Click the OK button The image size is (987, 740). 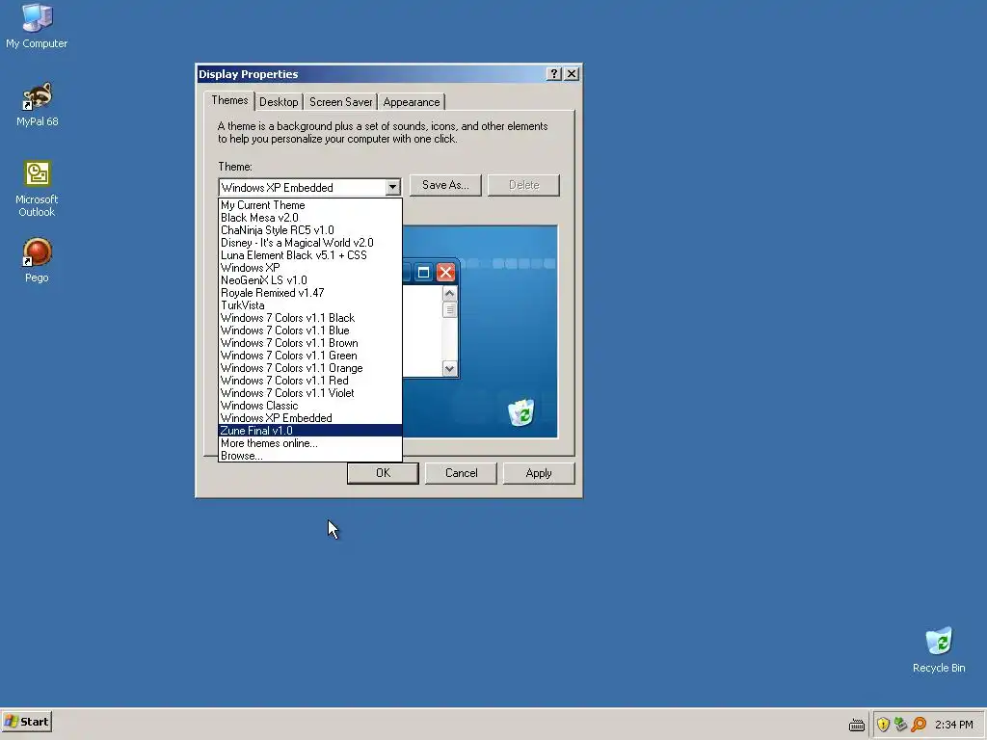[383, 473]
